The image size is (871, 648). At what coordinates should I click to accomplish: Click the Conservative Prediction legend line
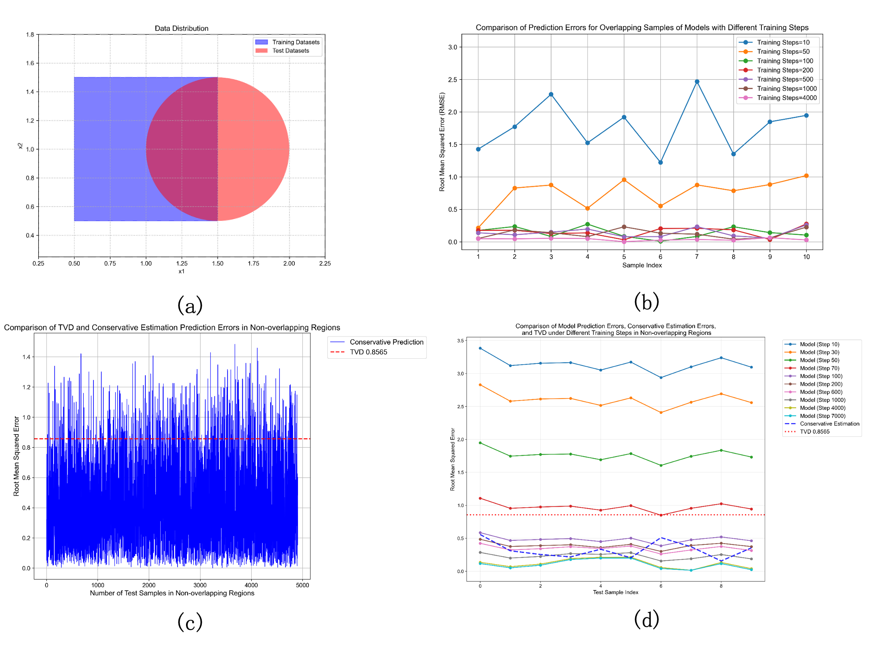[x=337, y=342]
